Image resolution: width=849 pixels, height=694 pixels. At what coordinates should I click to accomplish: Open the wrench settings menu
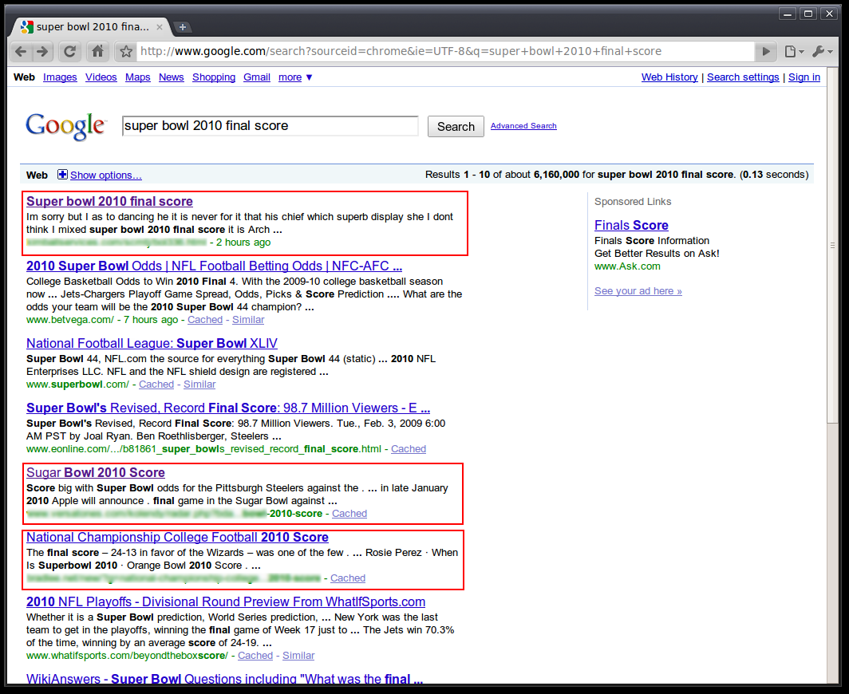click(823, 51)
